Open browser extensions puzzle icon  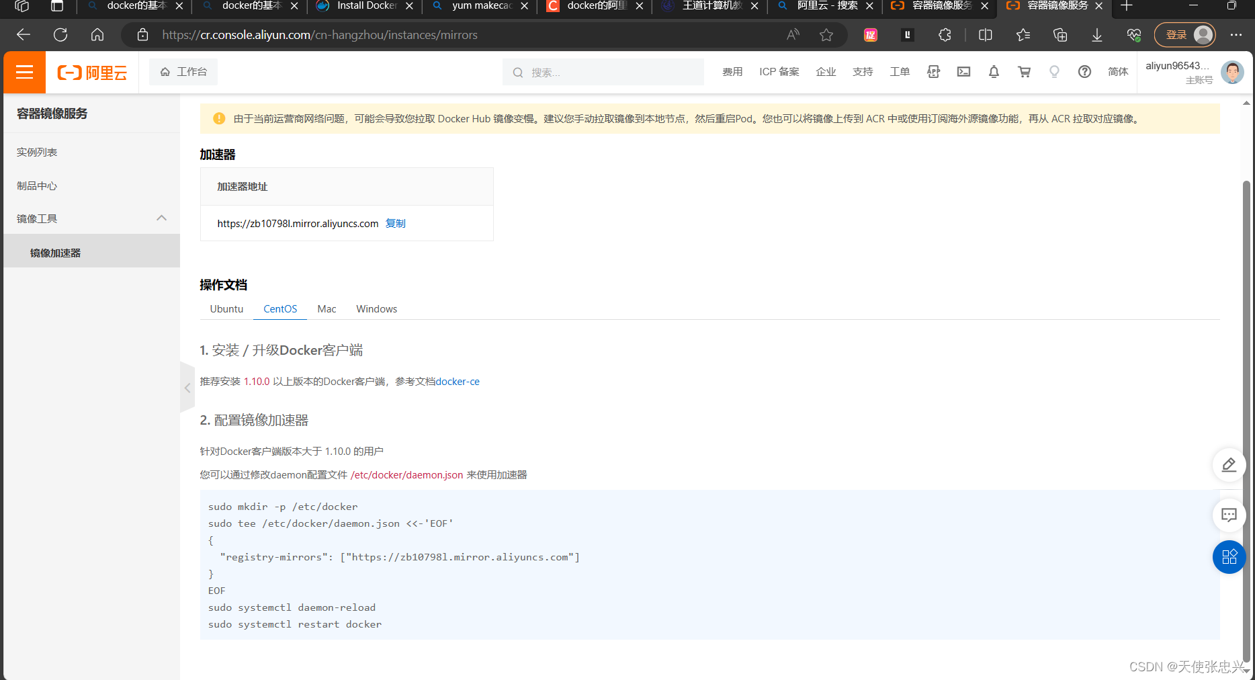click(945, 34)
